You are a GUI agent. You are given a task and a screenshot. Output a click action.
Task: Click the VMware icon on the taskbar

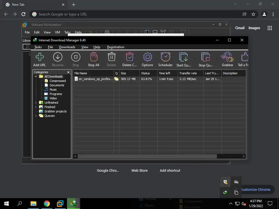click(60, 204)
